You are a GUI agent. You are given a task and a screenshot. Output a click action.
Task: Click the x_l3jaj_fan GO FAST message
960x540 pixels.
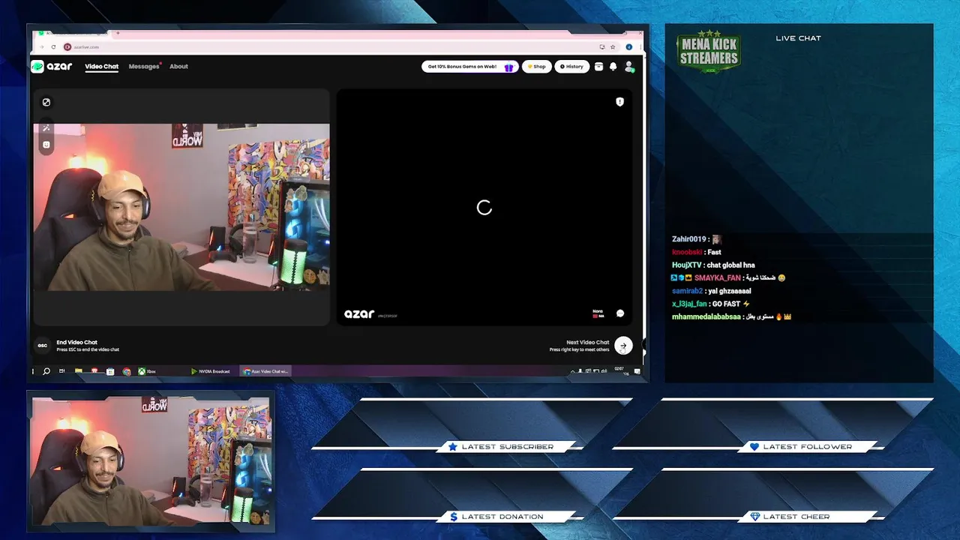coord(711,304)
